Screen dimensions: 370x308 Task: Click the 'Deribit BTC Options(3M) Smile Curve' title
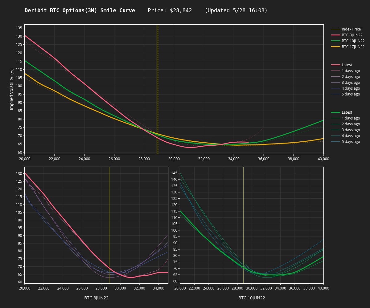click(80, 10)
